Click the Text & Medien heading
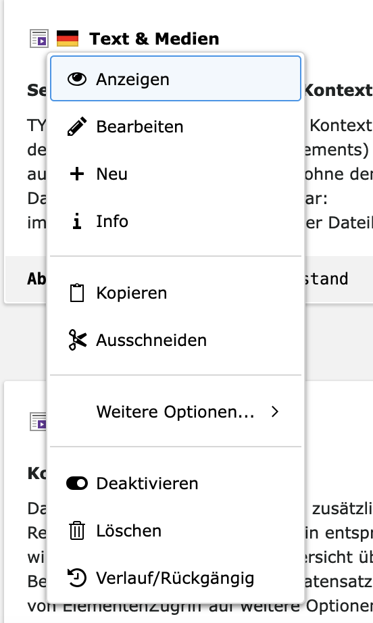Image resolution: width=373 pixels, height=623 pixels. 154,39
